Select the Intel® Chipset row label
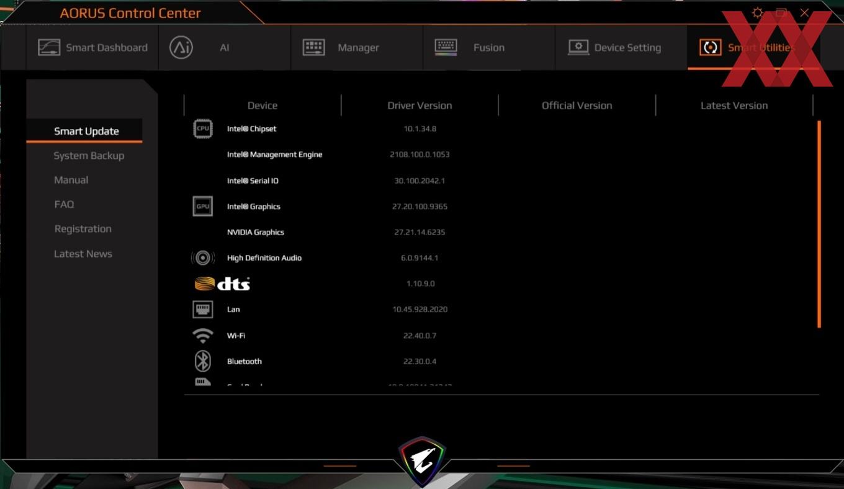Screen dimensions: 844x489 click(251, 128)
